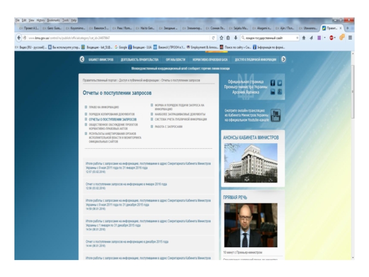Screen dimensions: 369x277
Task: Open the File menu
Action: pos(18,20)
